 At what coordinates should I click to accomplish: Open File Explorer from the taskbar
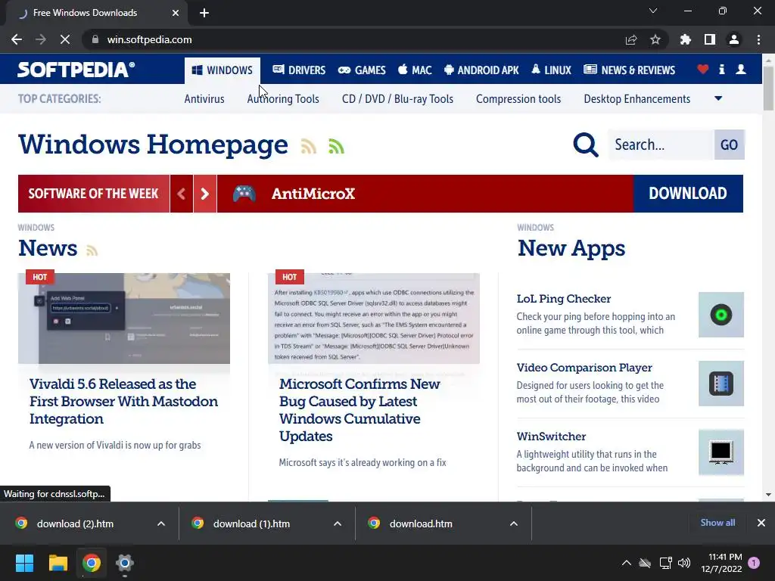tap(58, 563)
